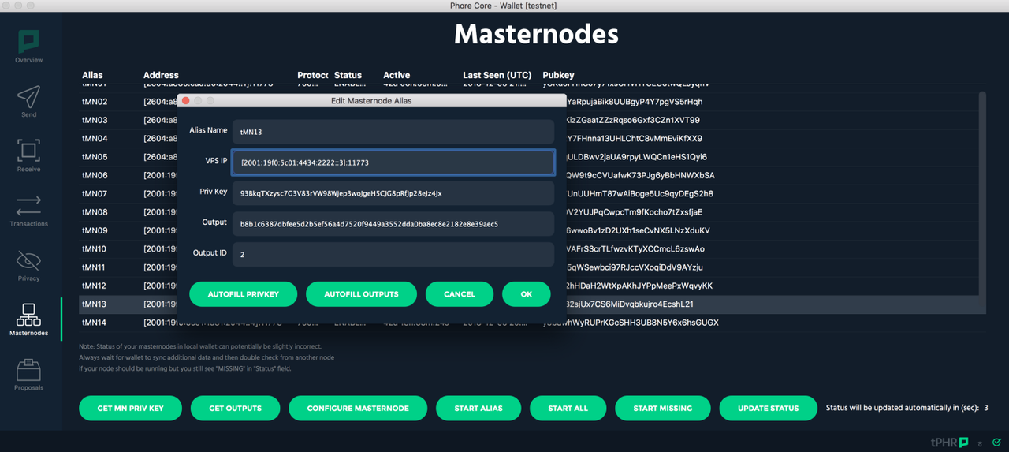
Task: Select Masternodes network icon in sidebar
Action: (x=28, y=319)
